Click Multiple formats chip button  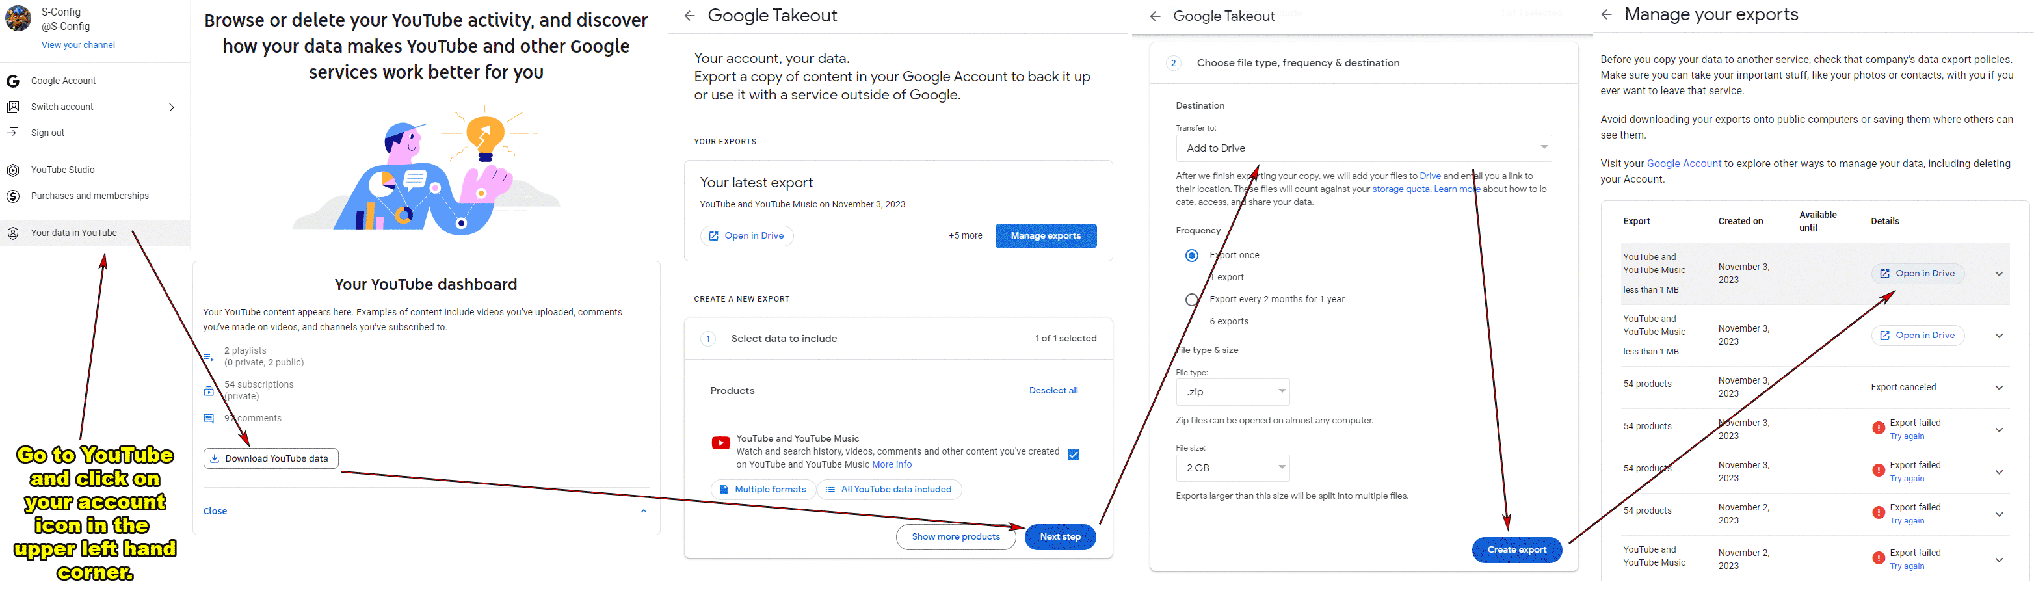pyautogui.click(x=762, y=489)
